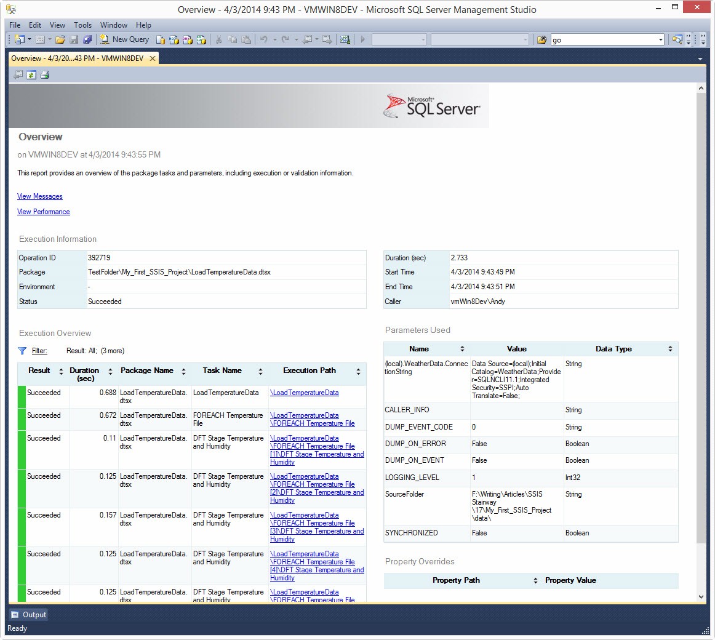The height and width of the screenshot is (640, 715).
Task: Sort the table by Result column
Action: point(61,372)
